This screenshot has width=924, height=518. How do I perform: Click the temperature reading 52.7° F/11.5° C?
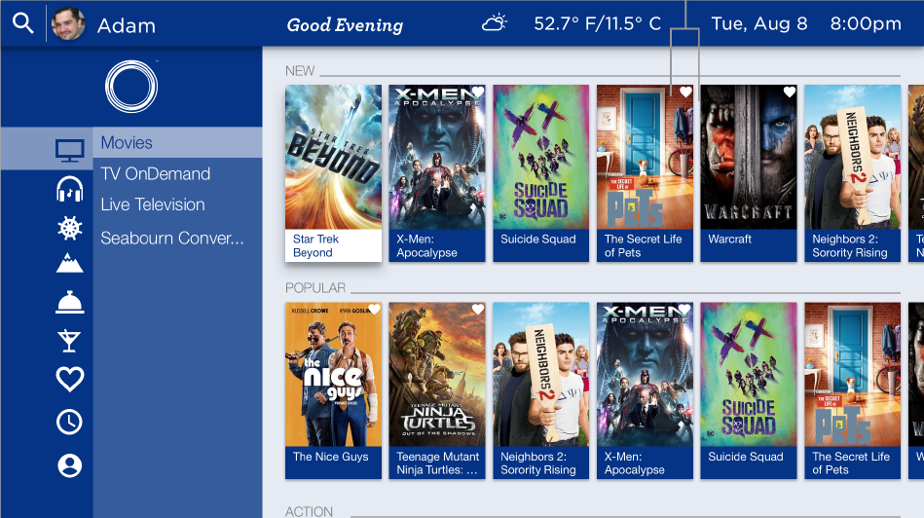[x=598, y=23]
